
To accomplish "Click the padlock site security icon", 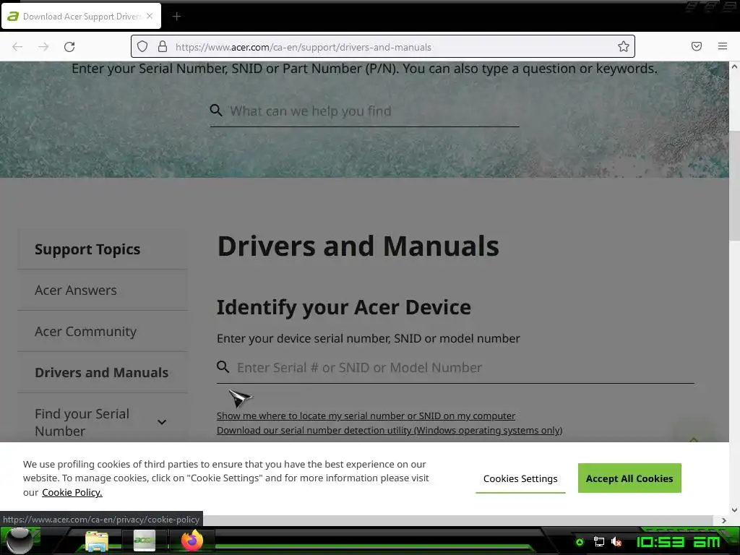I will pos(163,47).
